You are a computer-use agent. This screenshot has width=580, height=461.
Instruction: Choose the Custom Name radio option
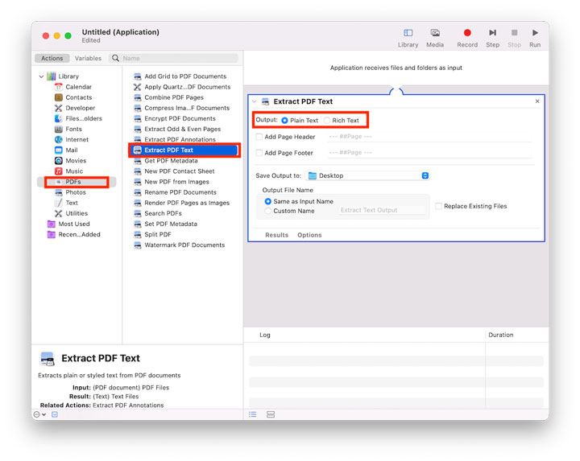tap(268, 211)
